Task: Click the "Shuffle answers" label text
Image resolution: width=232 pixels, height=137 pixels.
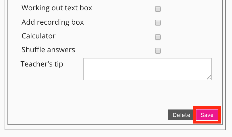Action: (x=48, y=50)
